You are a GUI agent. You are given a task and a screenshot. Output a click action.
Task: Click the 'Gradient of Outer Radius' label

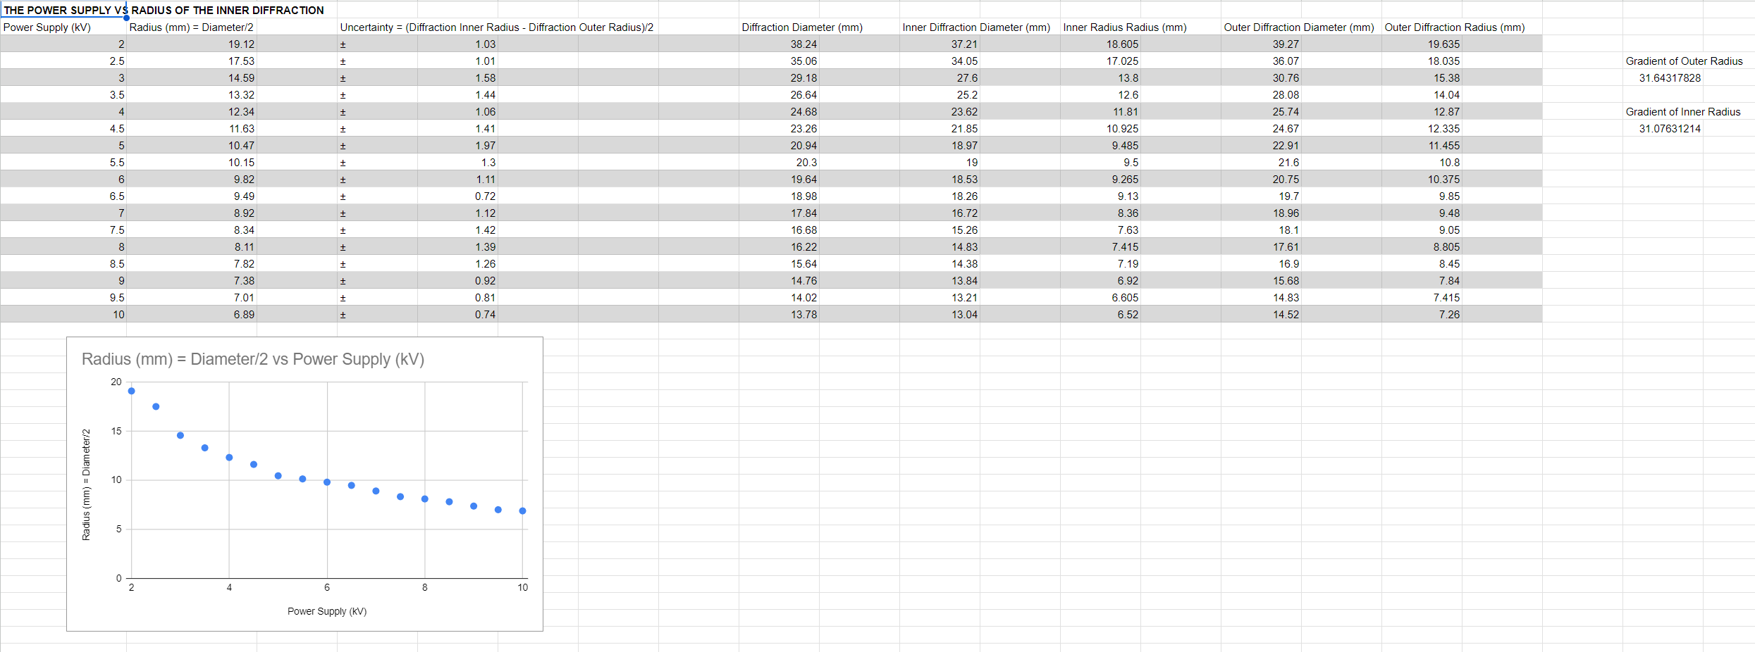click(x=1684, y=61)
